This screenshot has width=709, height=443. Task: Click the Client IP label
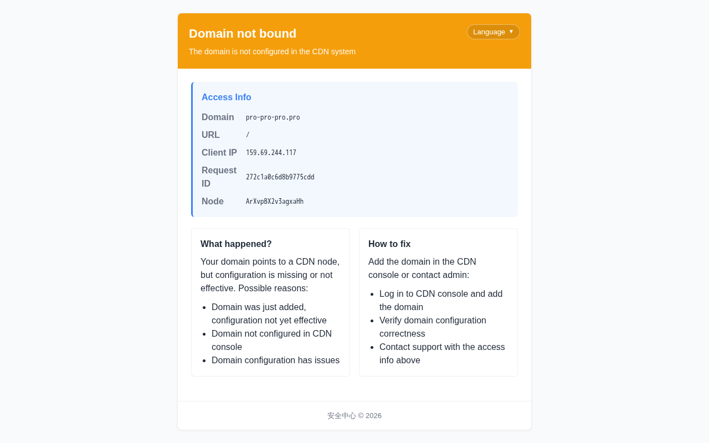coord(219,153)
